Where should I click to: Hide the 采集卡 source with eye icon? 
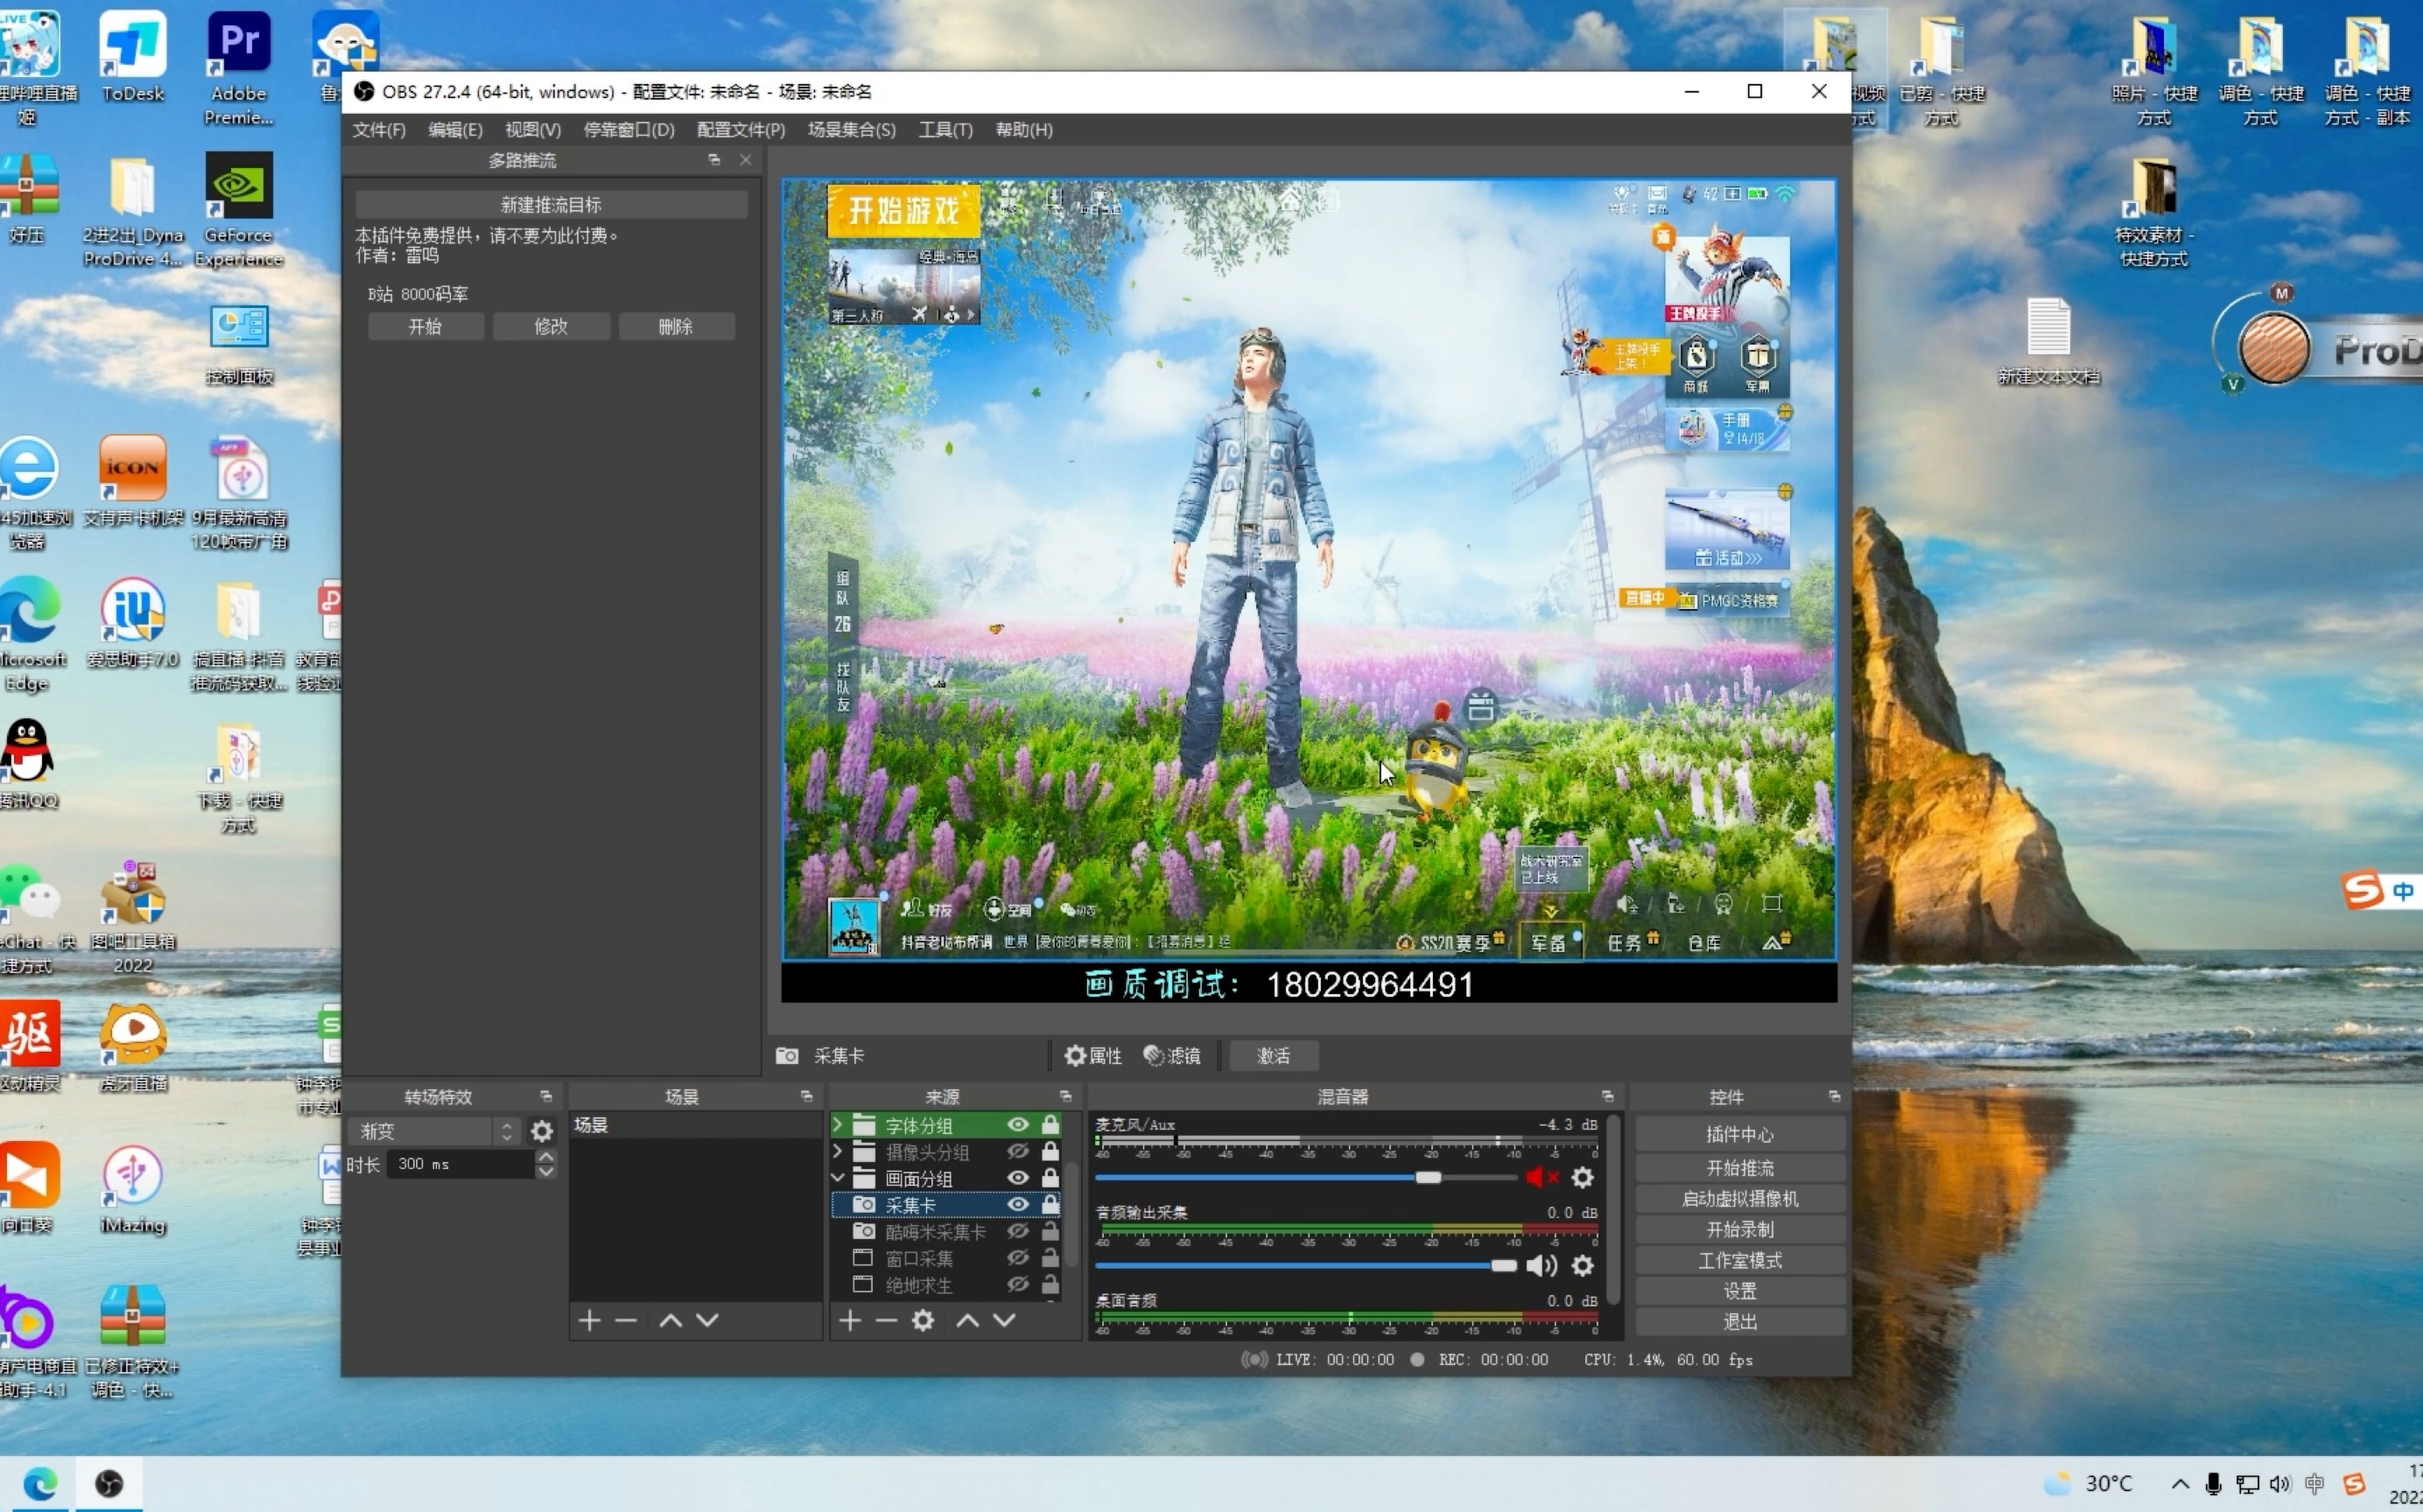1018,1205
